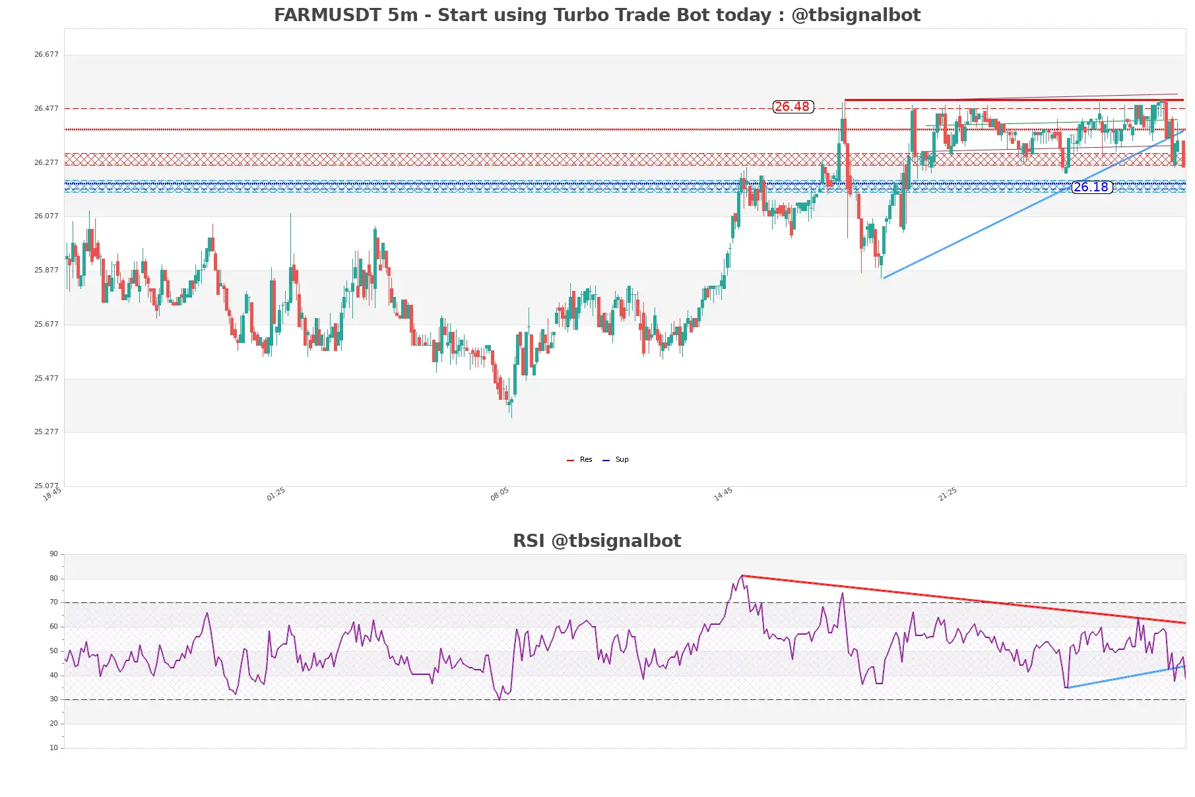Click the red descending RSI trendline
1195x797 pixels.
pyautogui.click(x=963, y=599)
